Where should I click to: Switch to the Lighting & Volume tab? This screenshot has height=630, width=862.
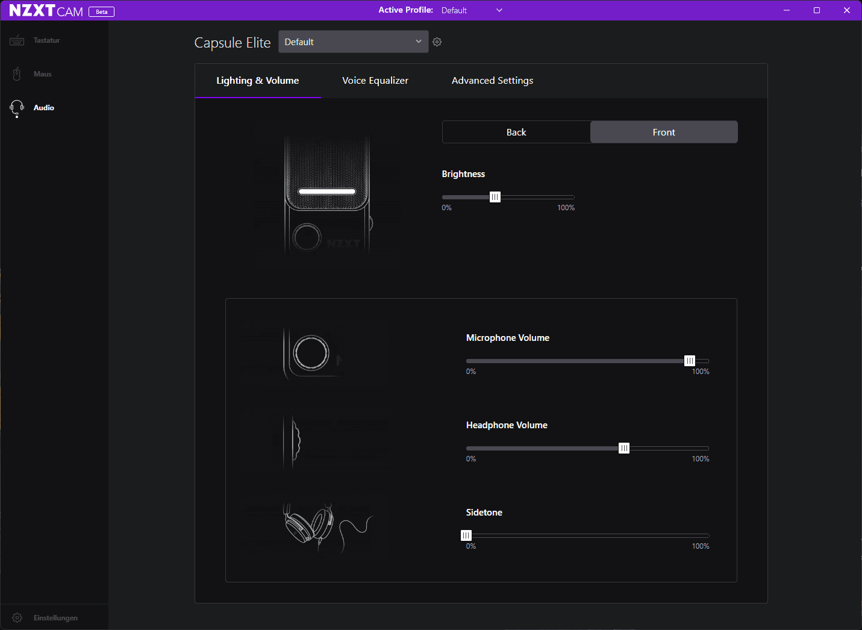(258, 81)
